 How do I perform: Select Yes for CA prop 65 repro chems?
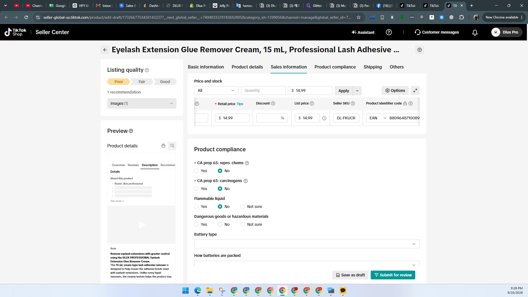pyautogui.click(x=196, y=171)
